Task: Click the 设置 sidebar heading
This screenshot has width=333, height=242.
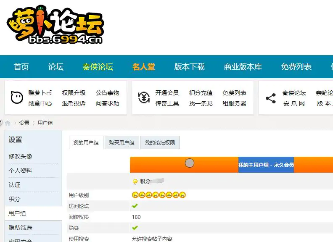Action: pos(15,140)
